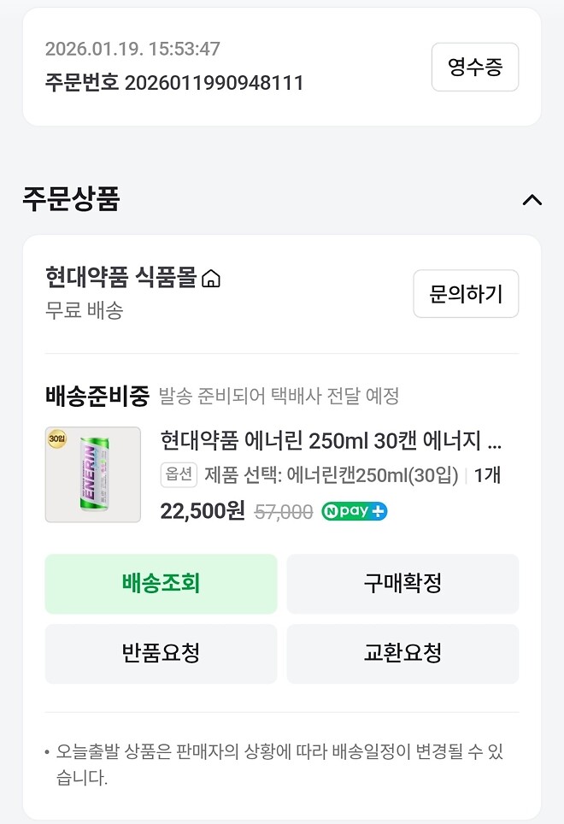Open the 영수증 receipt button
Image resolution: width=564 pixels, height=824 pixels.
pyautogui.click(x=474, y=67)
